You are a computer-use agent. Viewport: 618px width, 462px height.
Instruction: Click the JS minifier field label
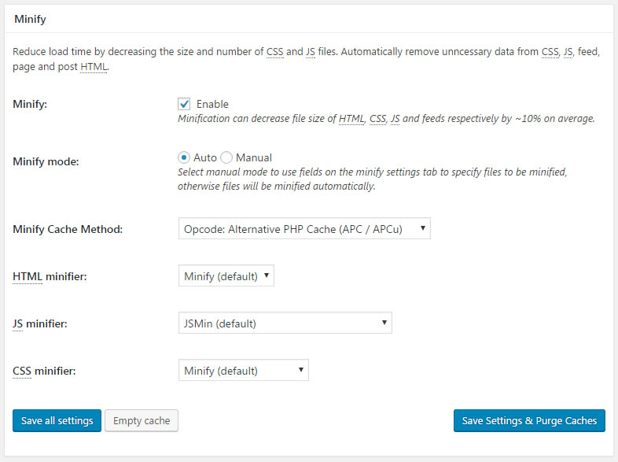(40, 324)
